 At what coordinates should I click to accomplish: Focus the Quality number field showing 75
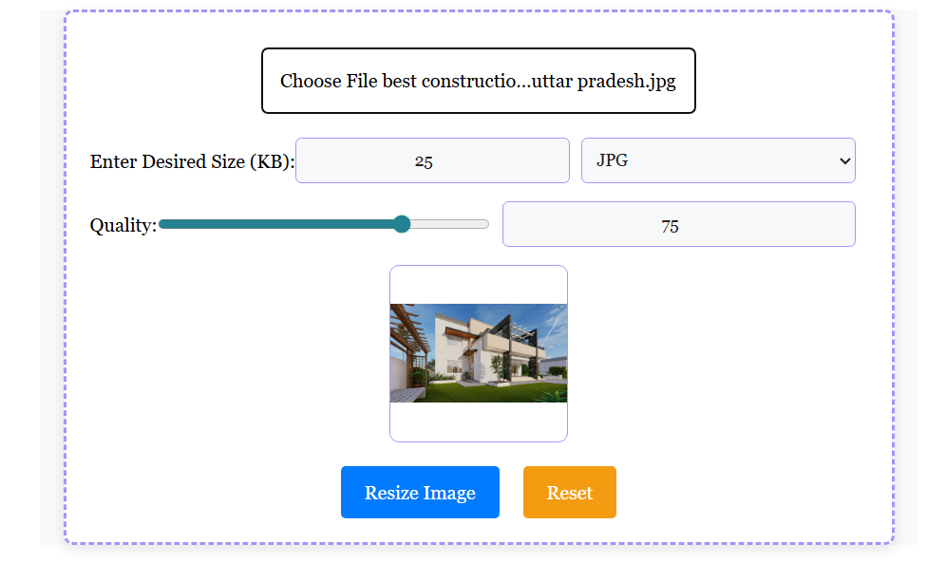point(678,224)
